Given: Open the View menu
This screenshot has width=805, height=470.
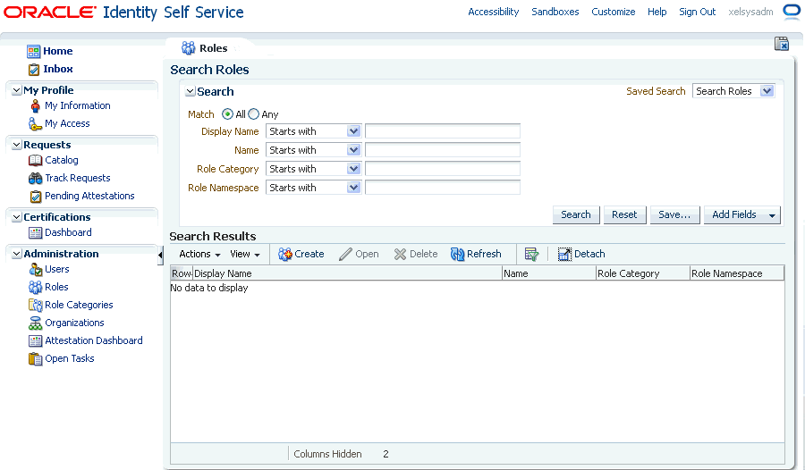Looking at the screenshot, I should point(245,254).
